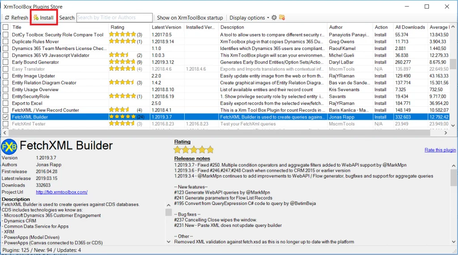Screen dimensions: 458x255
Task: Sort by Installed Version column header
Action: [x=201, y=27]
